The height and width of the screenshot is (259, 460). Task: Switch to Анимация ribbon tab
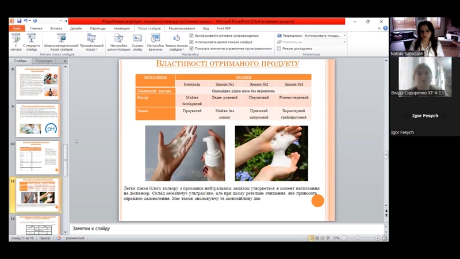click(x=121, y=28)
